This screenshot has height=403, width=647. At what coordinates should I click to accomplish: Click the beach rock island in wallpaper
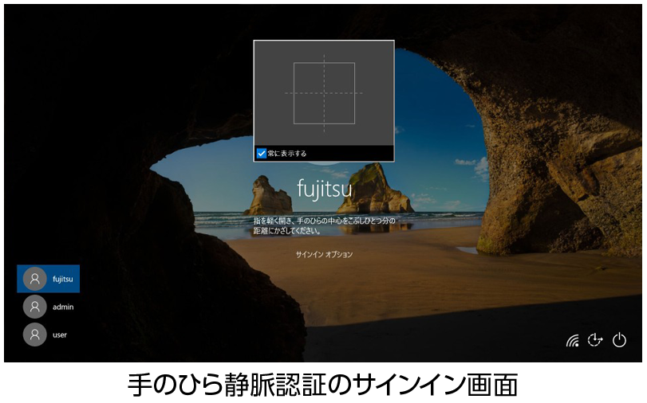click(369, 191)
